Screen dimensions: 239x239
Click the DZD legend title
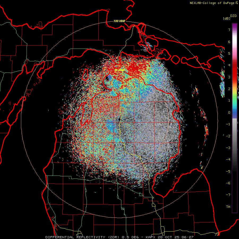coord(233,16)
